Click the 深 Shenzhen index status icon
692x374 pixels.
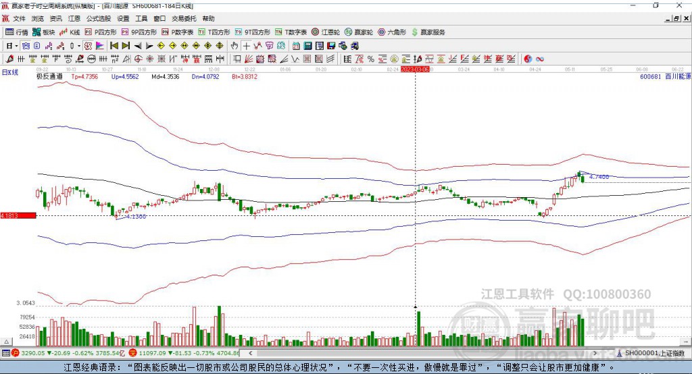click(x=133, y=353)
